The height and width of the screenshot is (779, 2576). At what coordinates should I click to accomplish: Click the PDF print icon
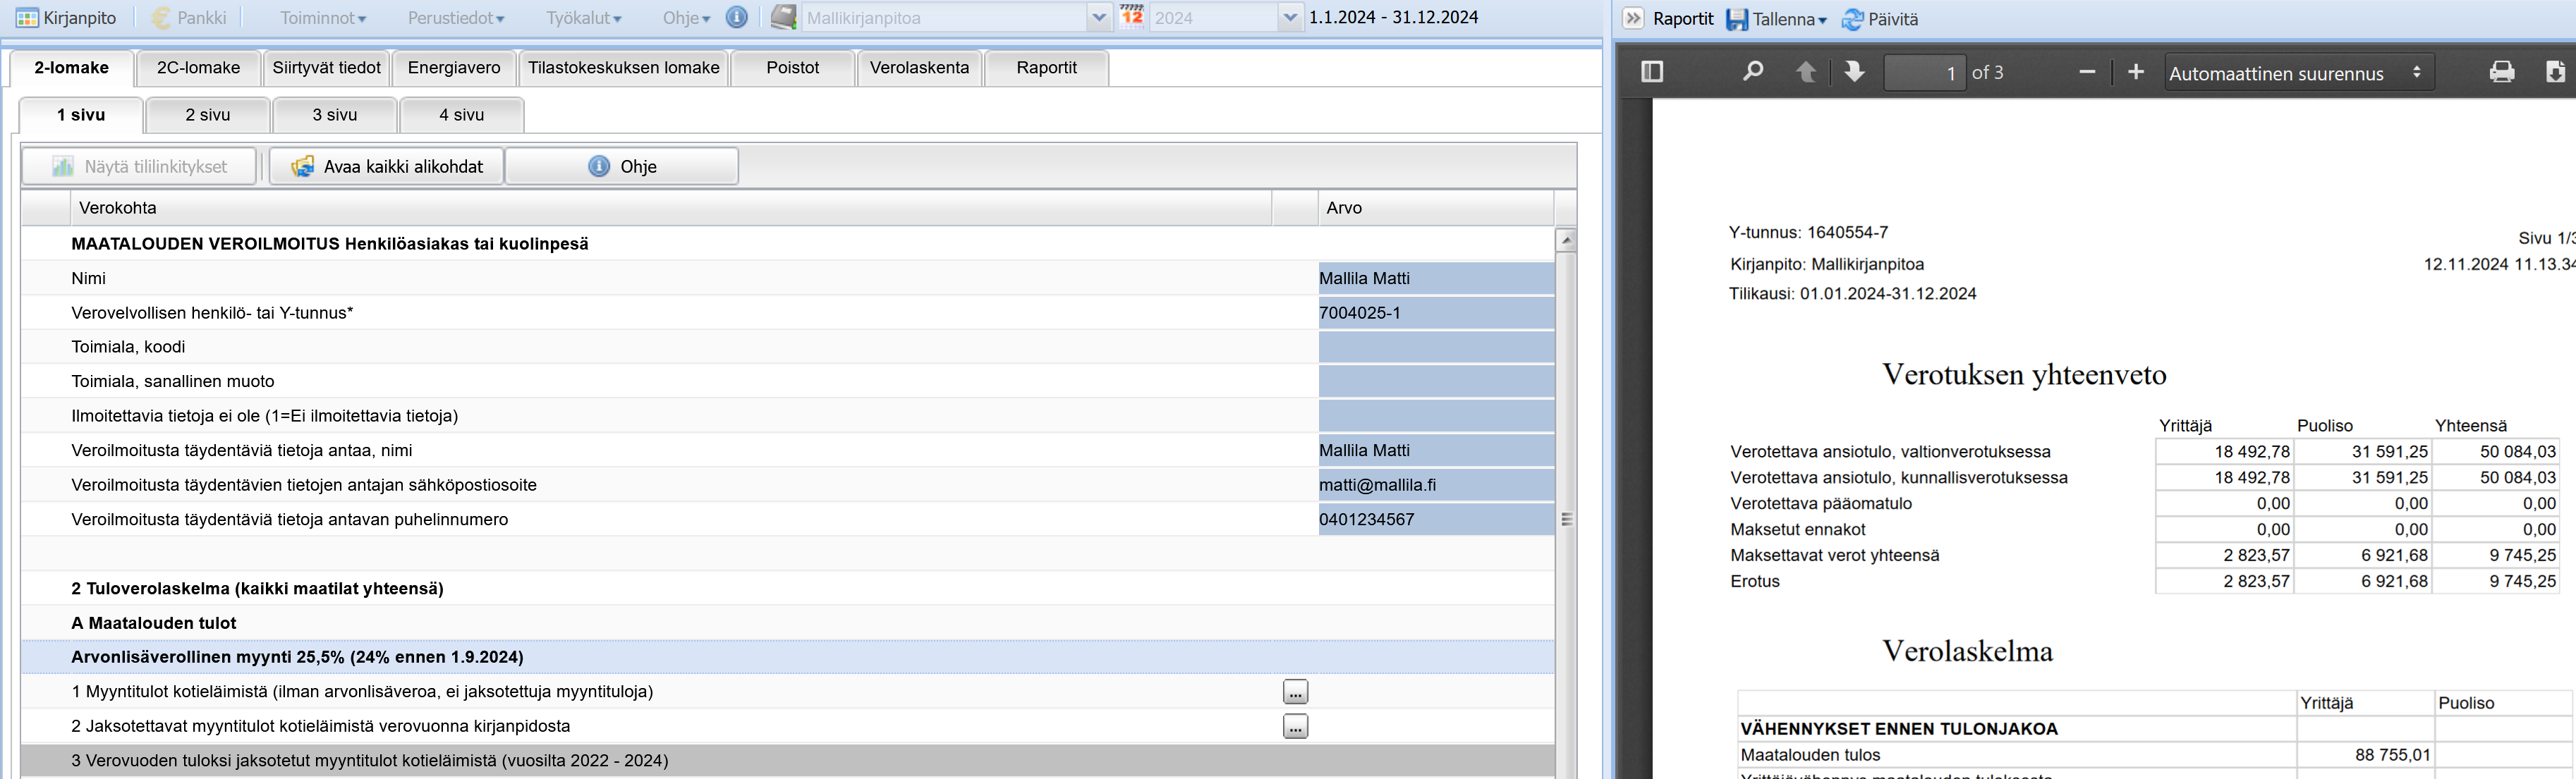2502,72
